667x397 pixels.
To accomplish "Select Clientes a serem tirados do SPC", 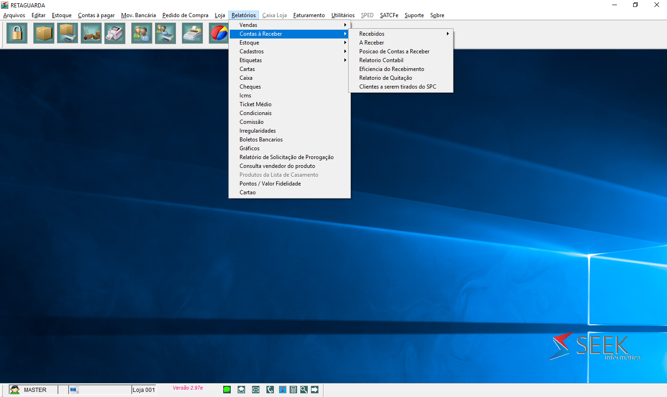I will [397, 87].
